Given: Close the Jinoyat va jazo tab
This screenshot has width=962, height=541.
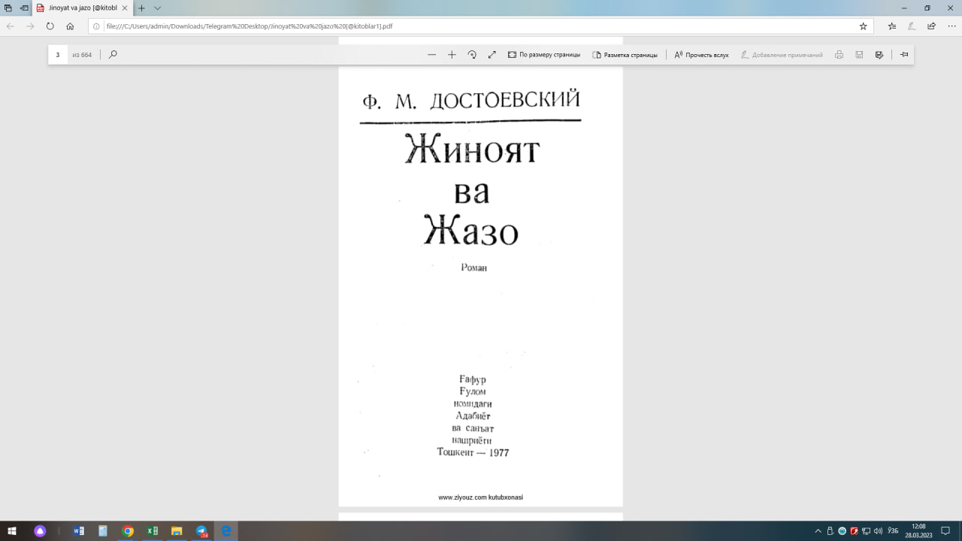Looking at the screenshot, I should tap(125, 8).
